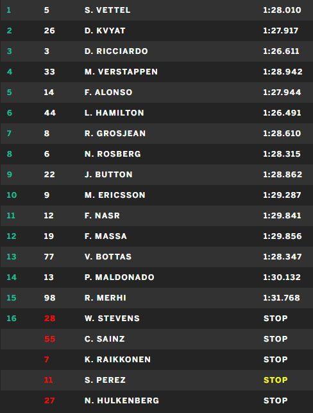Click F. ALONSO lap time 1:27.944

click(282, 92)
